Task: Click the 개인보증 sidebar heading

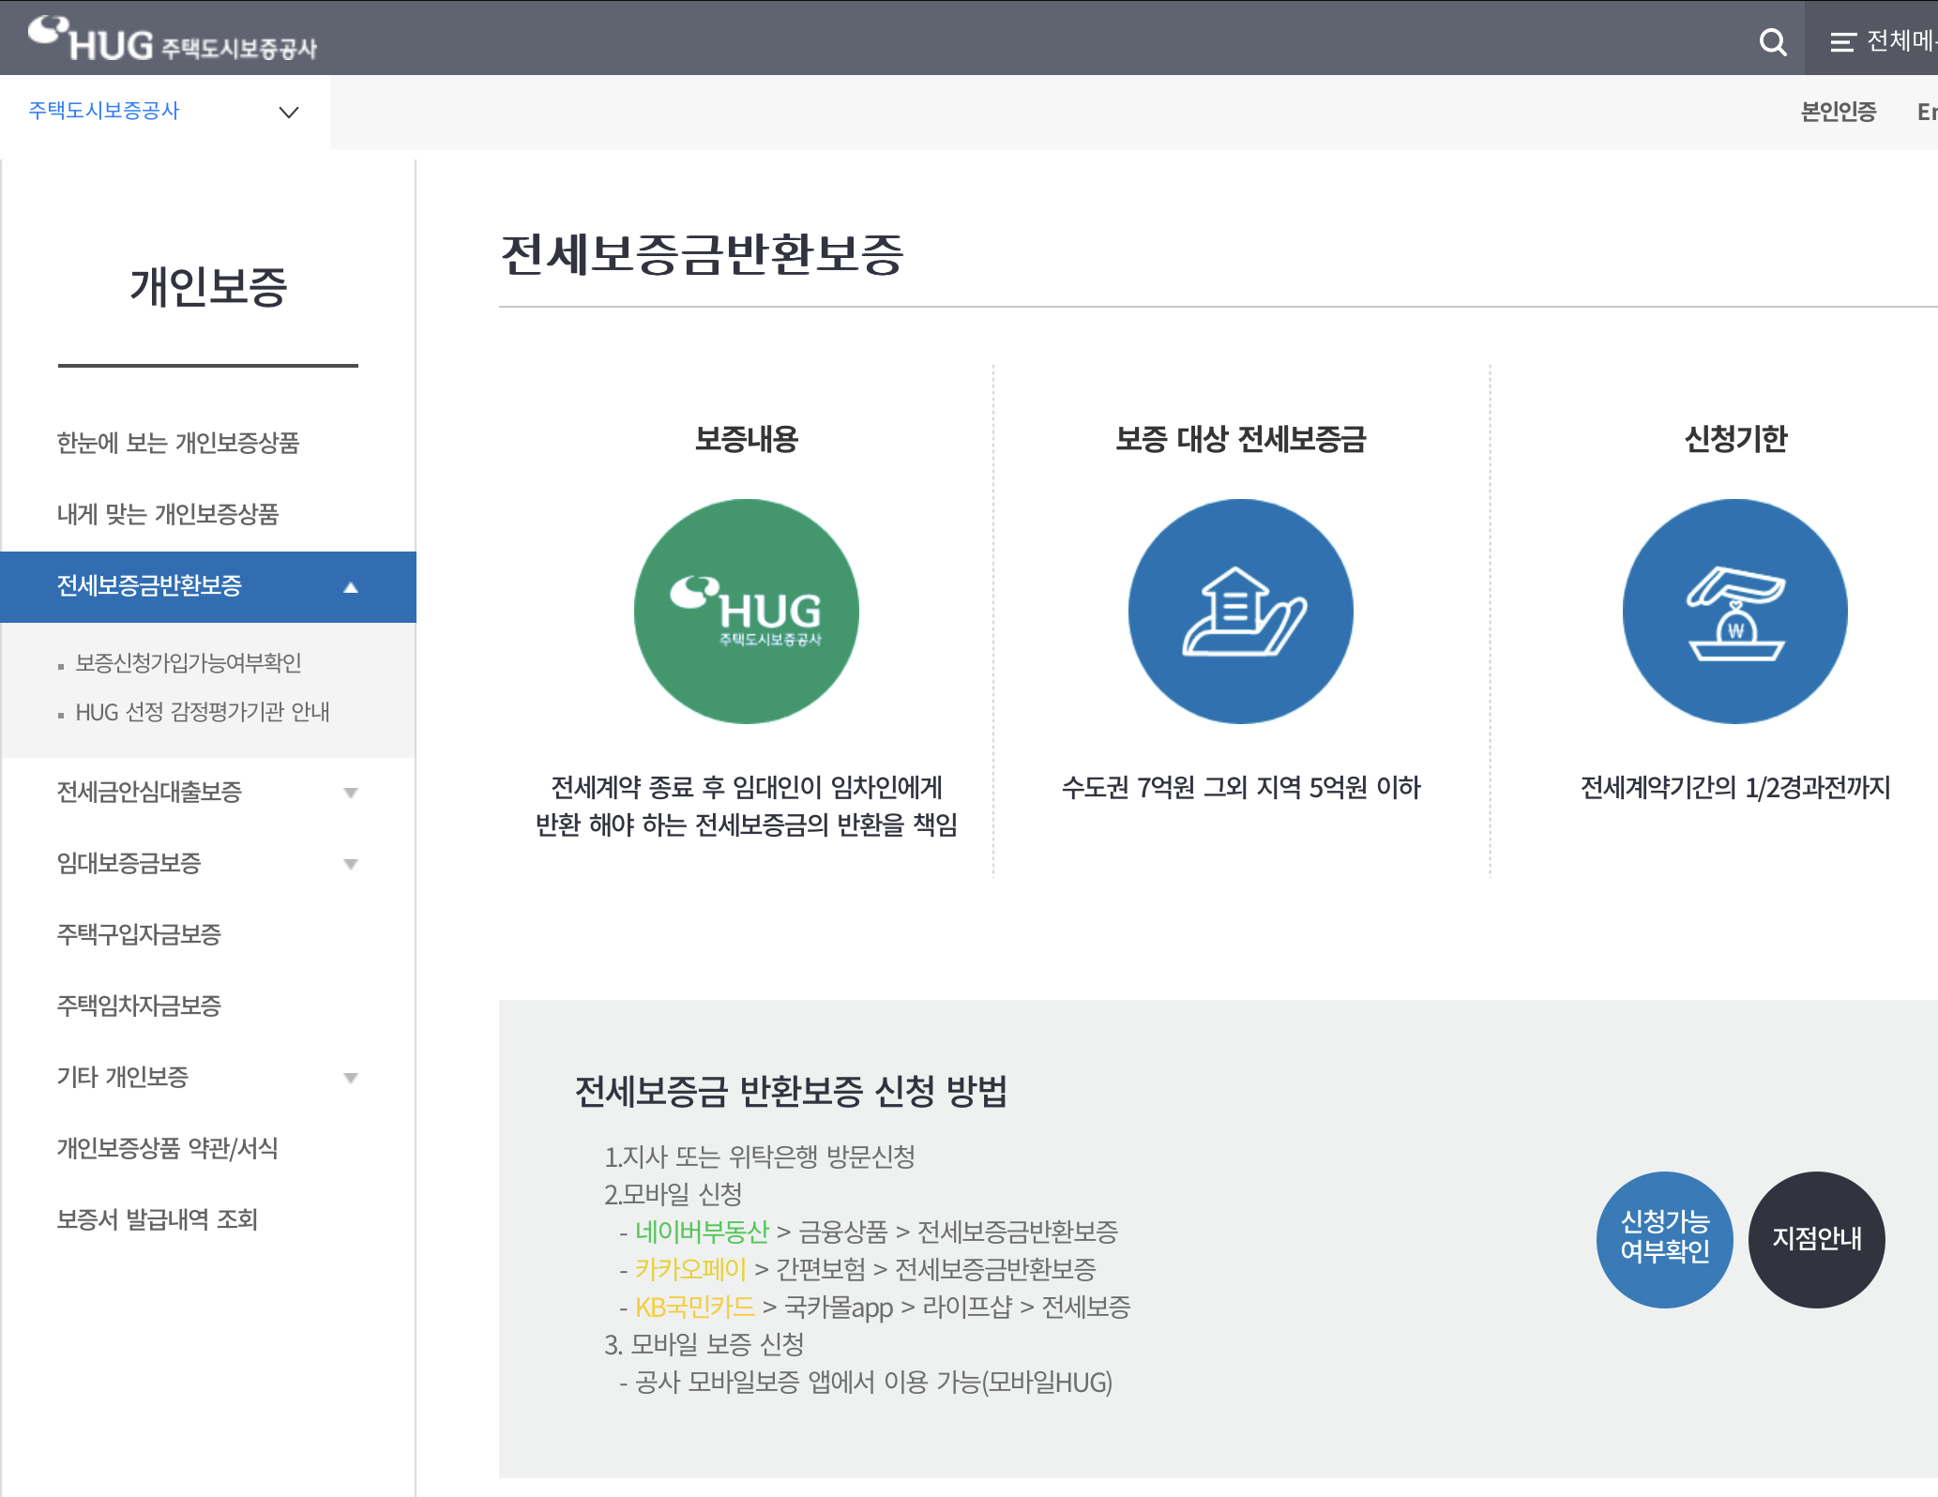Action: (208, 286)
